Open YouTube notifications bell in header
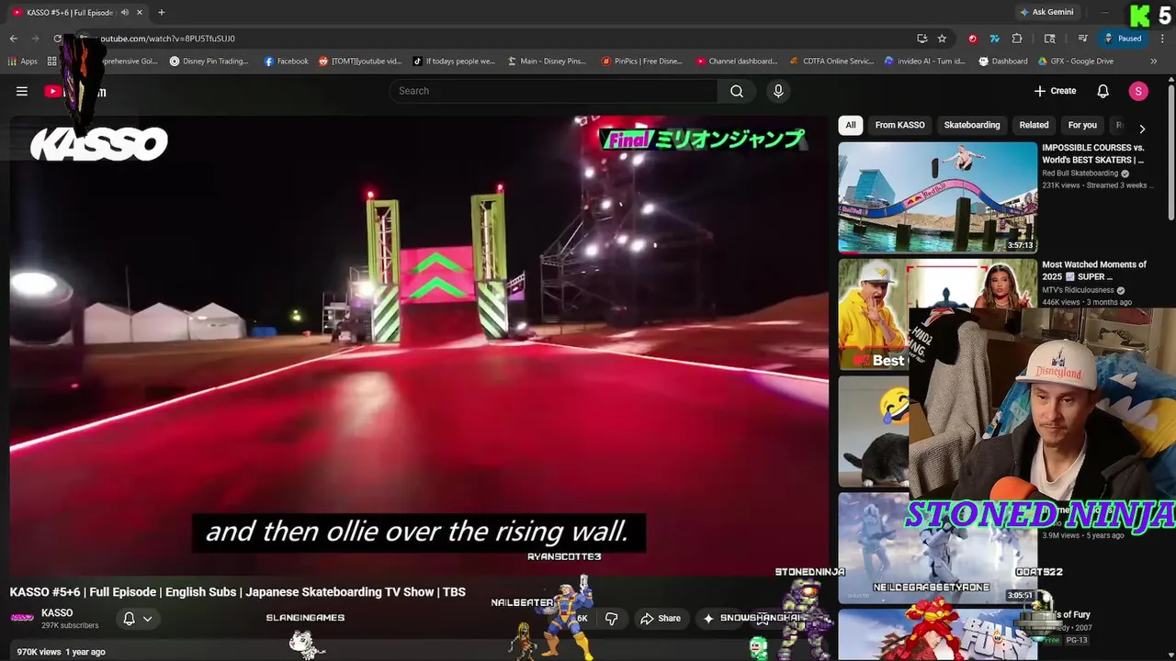 (x=1103, y=91)
